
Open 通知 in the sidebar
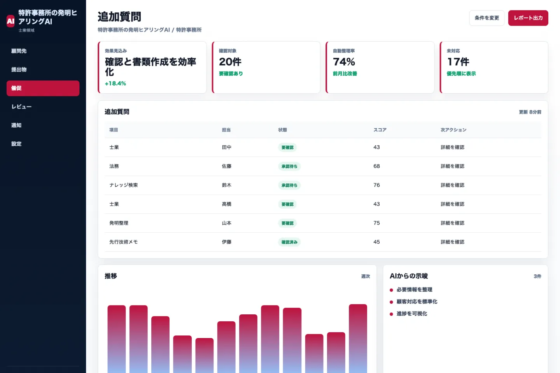(43, 125)
